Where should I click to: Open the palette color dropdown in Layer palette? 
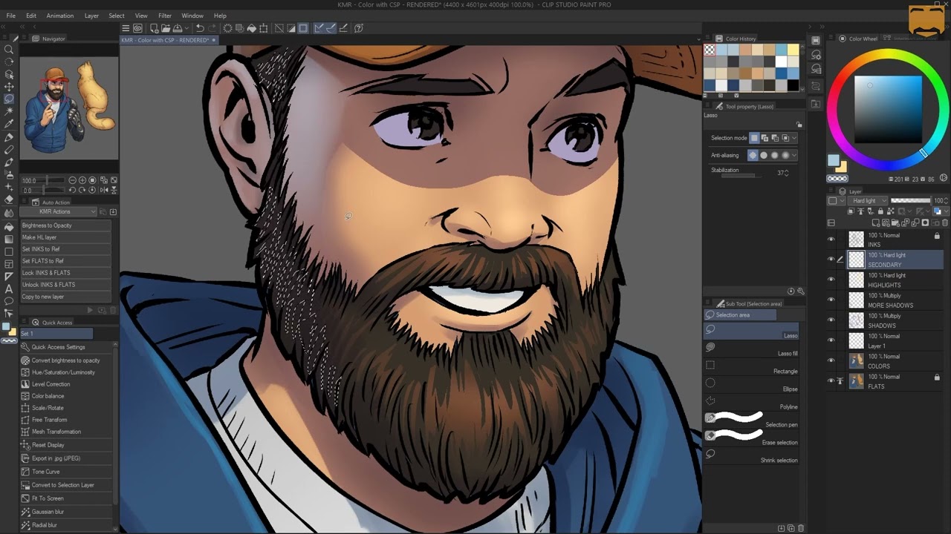pyautogui.click(x=837, y=201)
